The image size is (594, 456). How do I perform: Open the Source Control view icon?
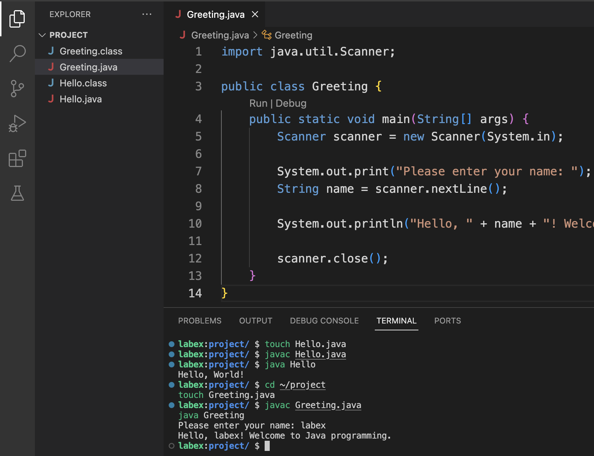click(17, 88)
